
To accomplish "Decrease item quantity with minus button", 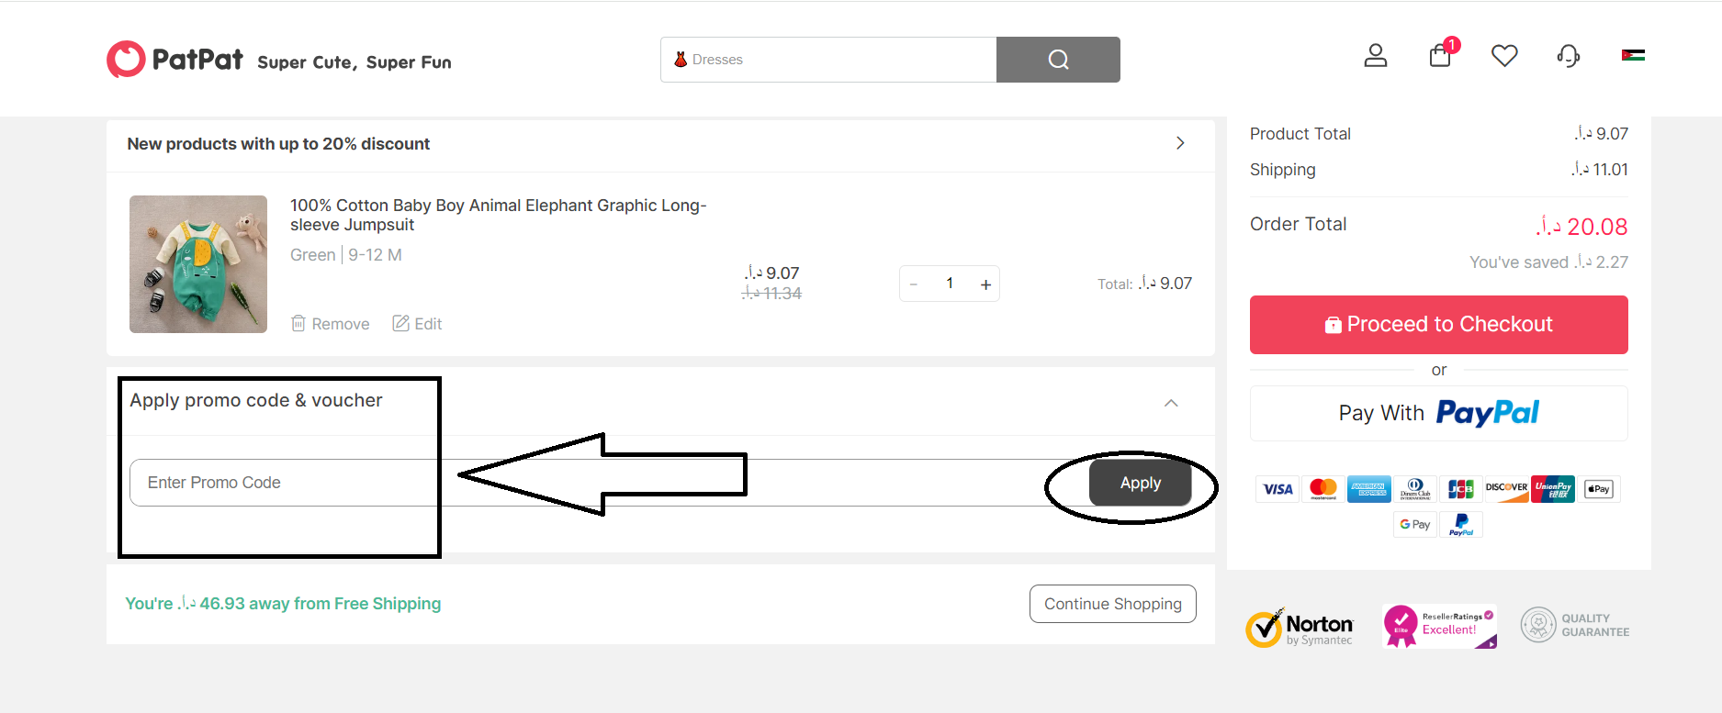I will [x=914, y=284].
